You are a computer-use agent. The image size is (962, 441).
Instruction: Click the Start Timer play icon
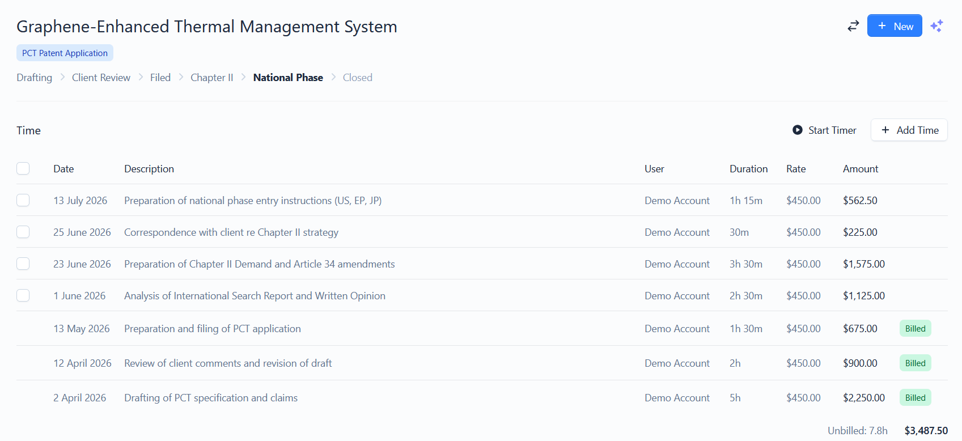coord(798,130)
